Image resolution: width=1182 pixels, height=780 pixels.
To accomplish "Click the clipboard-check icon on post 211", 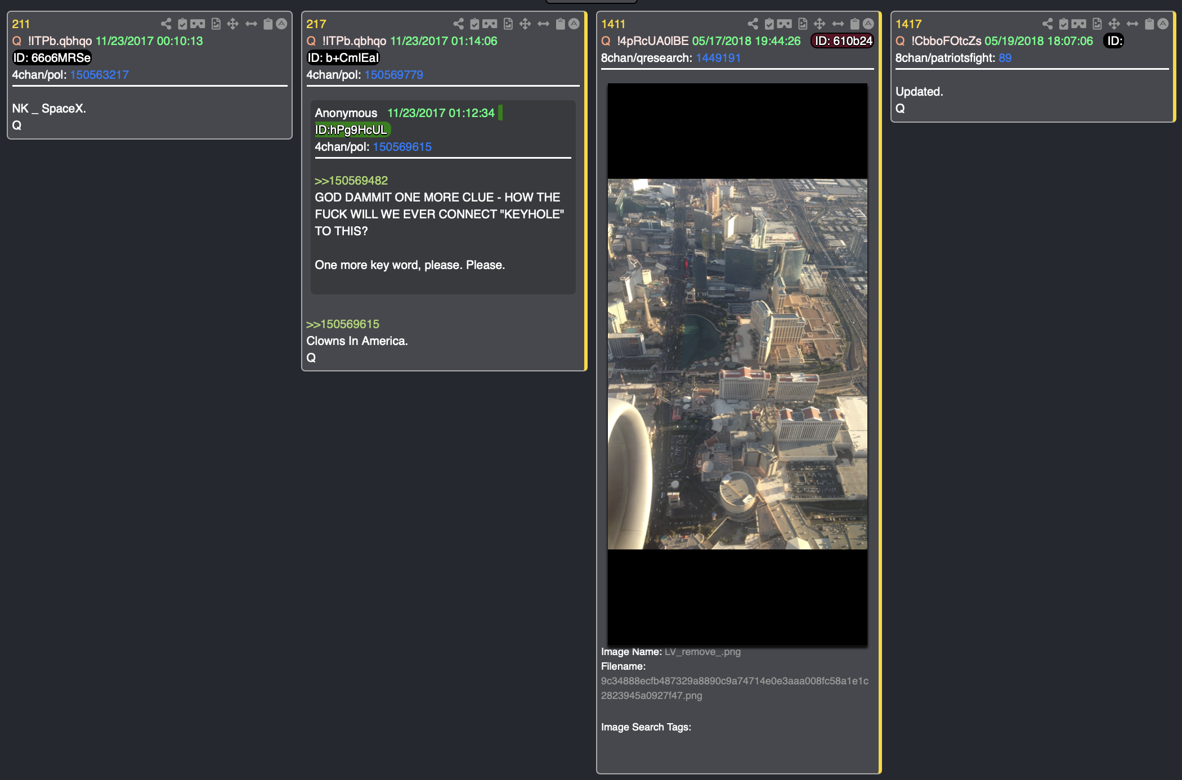I will [182, 24].
